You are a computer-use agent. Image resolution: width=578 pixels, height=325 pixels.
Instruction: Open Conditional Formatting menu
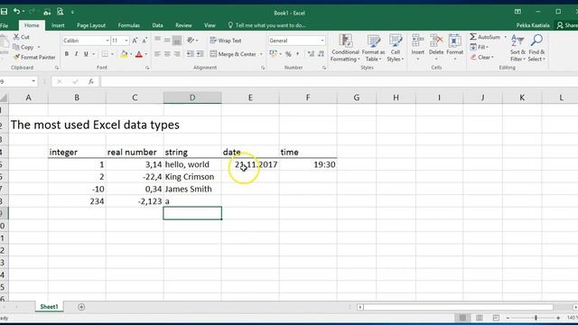345,48
